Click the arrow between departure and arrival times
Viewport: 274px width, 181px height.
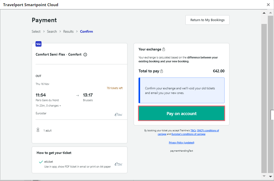[78, 95]
